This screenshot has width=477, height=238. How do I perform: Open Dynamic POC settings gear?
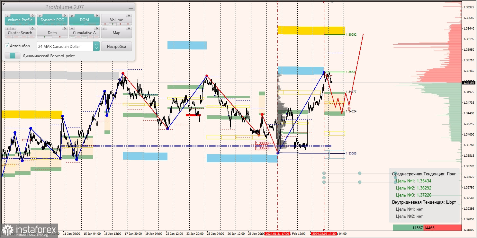(x=65, y=15)
